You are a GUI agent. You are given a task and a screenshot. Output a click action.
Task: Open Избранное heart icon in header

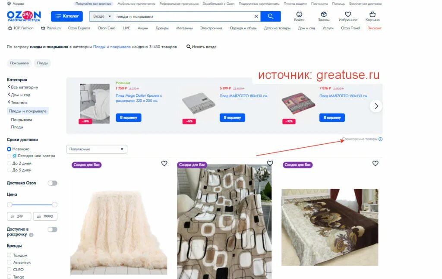point(348,14)
